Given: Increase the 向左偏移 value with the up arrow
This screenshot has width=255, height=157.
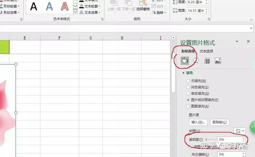Looking at the screenshot, I should tap(243, 153).
